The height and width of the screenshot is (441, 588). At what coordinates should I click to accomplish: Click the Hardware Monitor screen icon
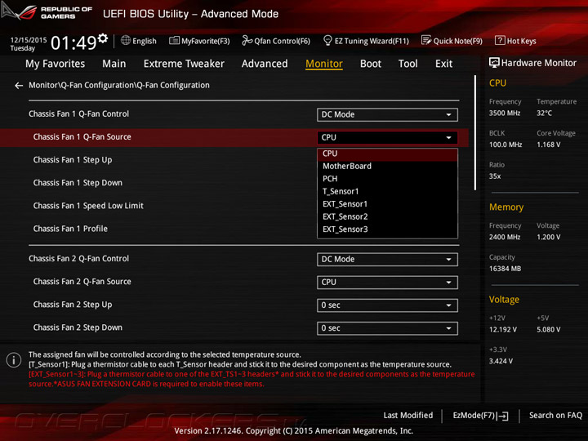(494, 63)
